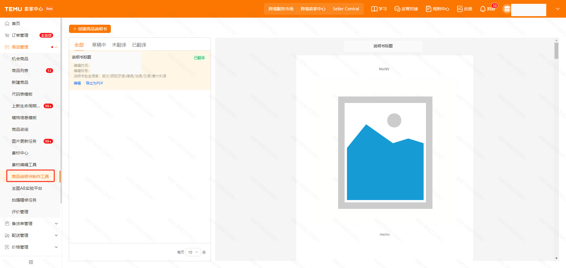This screenshot has width=566, height=268.
Task: Collapse the 商品管理 menu section
Action: pyautogui.click(x=56, y=47)
